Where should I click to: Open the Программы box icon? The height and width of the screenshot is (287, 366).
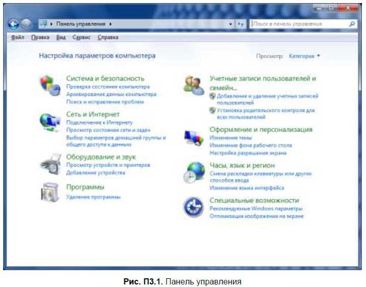(50, 192)
